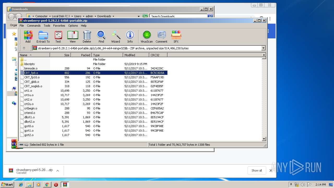Open Opera from taskbar

coord(56,185)
